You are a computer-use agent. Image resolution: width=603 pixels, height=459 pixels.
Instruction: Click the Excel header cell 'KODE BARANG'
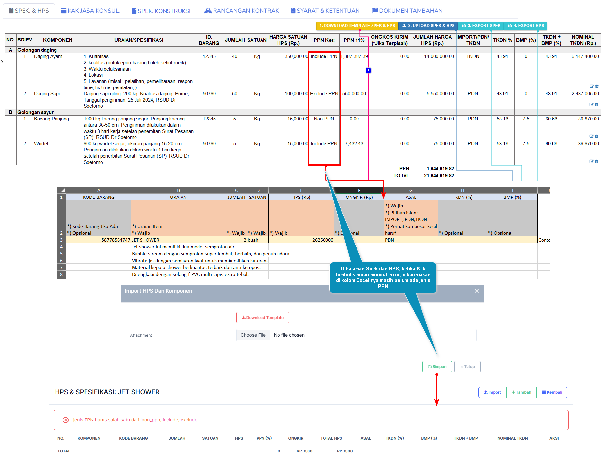[x=99, y=197]
